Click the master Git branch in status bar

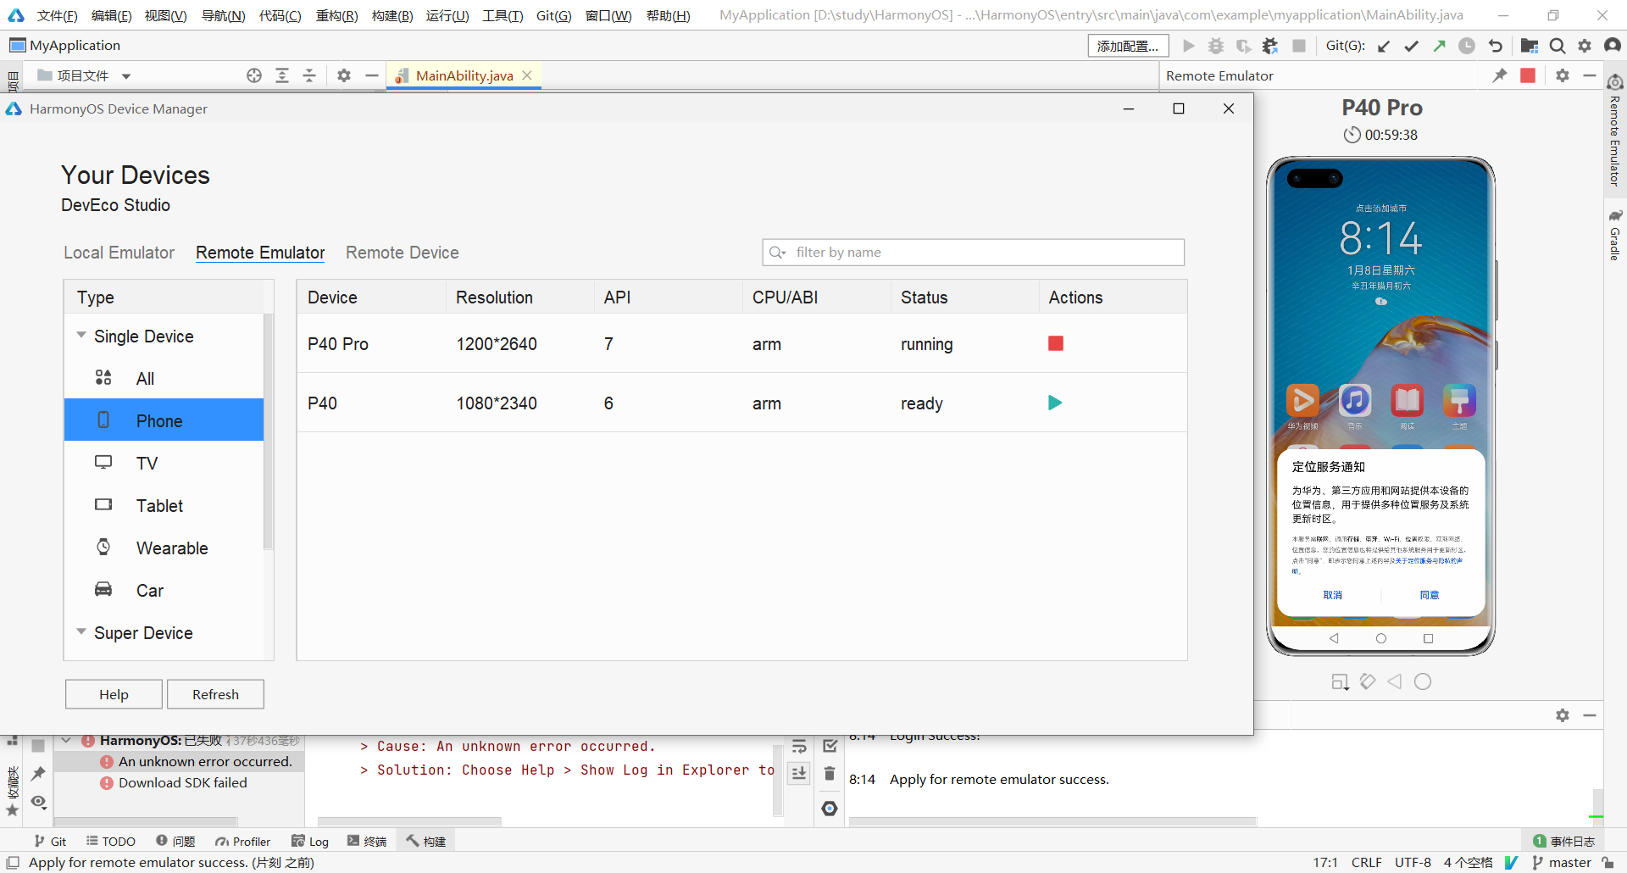tap(1562, 862)
